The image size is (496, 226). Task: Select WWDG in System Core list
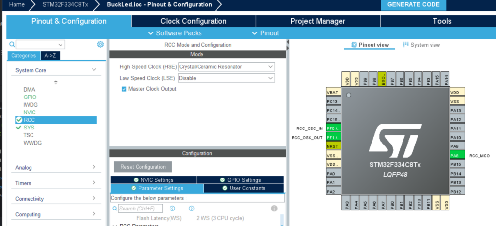tap(32, 143)
